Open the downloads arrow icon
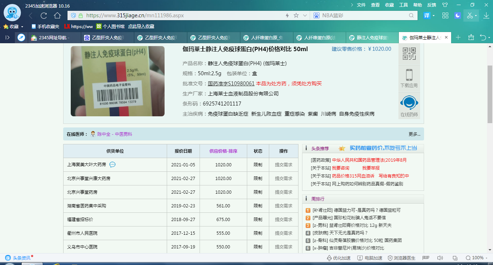Viewport: 493px width, 265px height. coord(486,15)
